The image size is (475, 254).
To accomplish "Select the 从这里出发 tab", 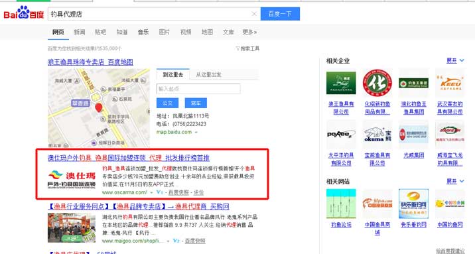I will coord(209,74).
